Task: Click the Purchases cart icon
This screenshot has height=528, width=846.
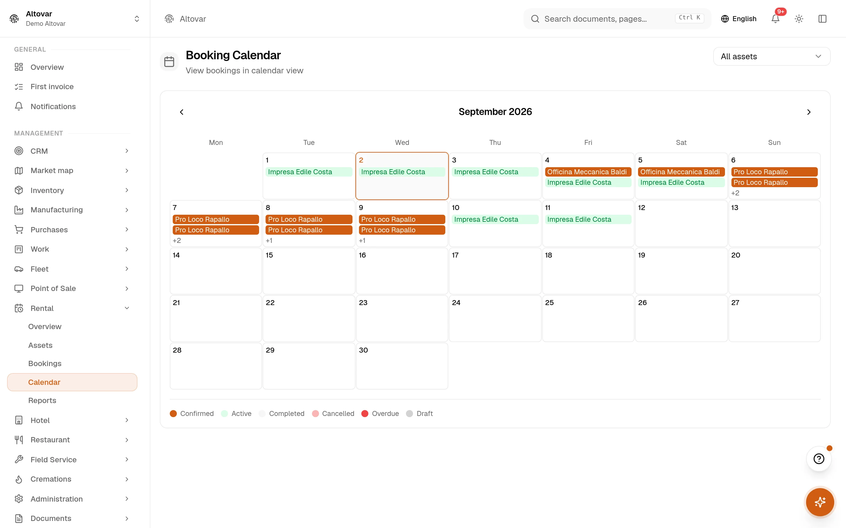Action: pyautogui.click(x=19, y=229)
